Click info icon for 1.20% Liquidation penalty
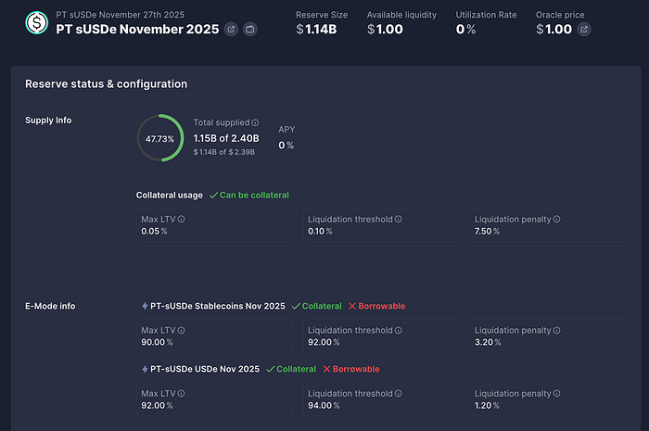Screen dimensions: 649x431 click(x=556, y=394)
